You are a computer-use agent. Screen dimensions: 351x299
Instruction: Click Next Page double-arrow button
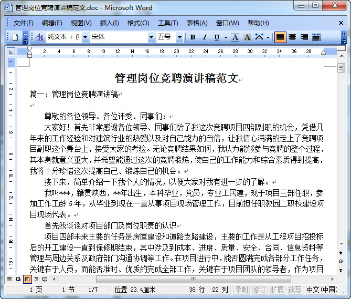click(x=341, y=271)
